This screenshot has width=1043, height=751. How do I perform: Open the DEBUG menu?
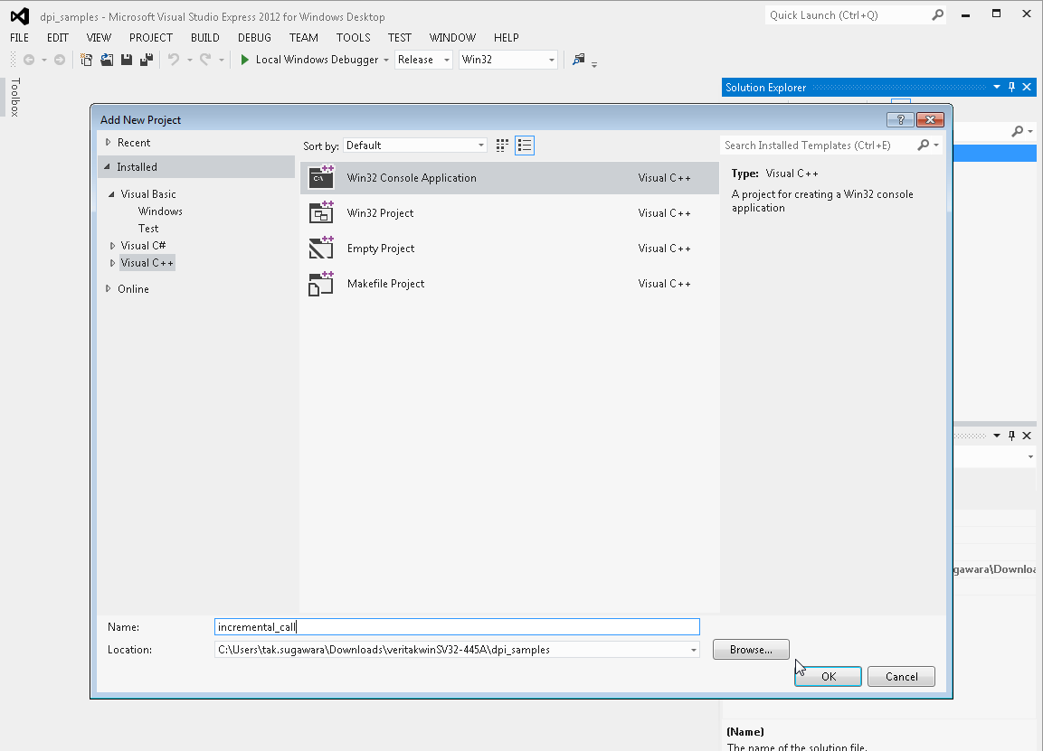pyautogui.click(x=255, y=38)
